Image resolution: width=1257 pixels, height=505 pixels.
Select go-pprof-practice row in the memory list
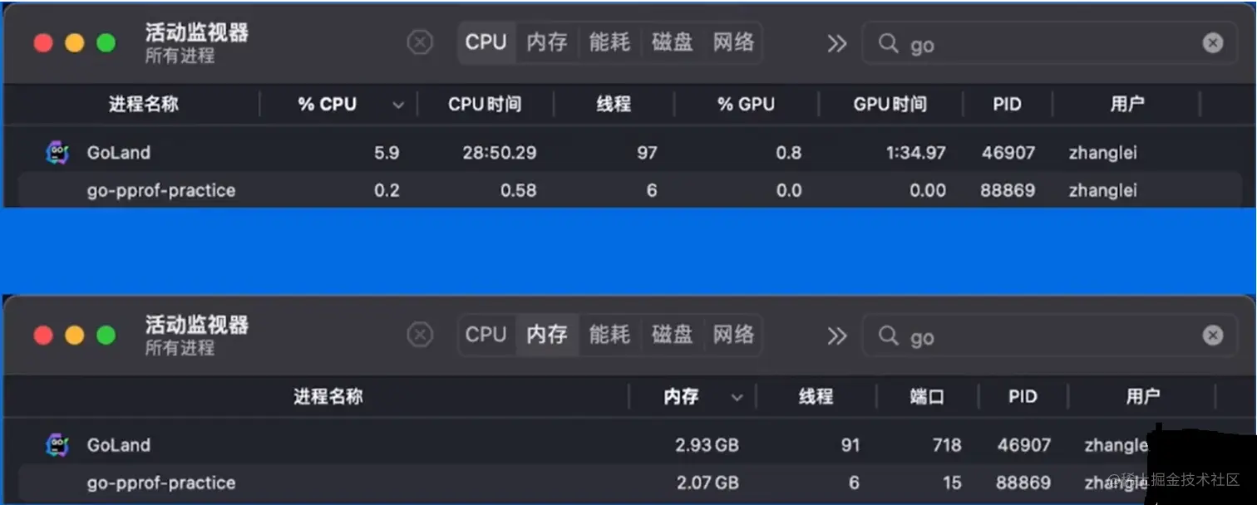[161, 483]
